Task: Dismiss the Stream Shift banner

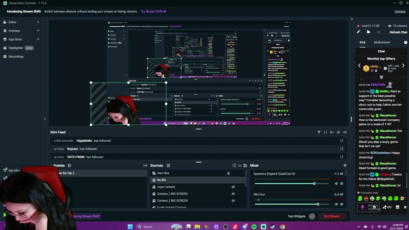Action: pos(400,11)
